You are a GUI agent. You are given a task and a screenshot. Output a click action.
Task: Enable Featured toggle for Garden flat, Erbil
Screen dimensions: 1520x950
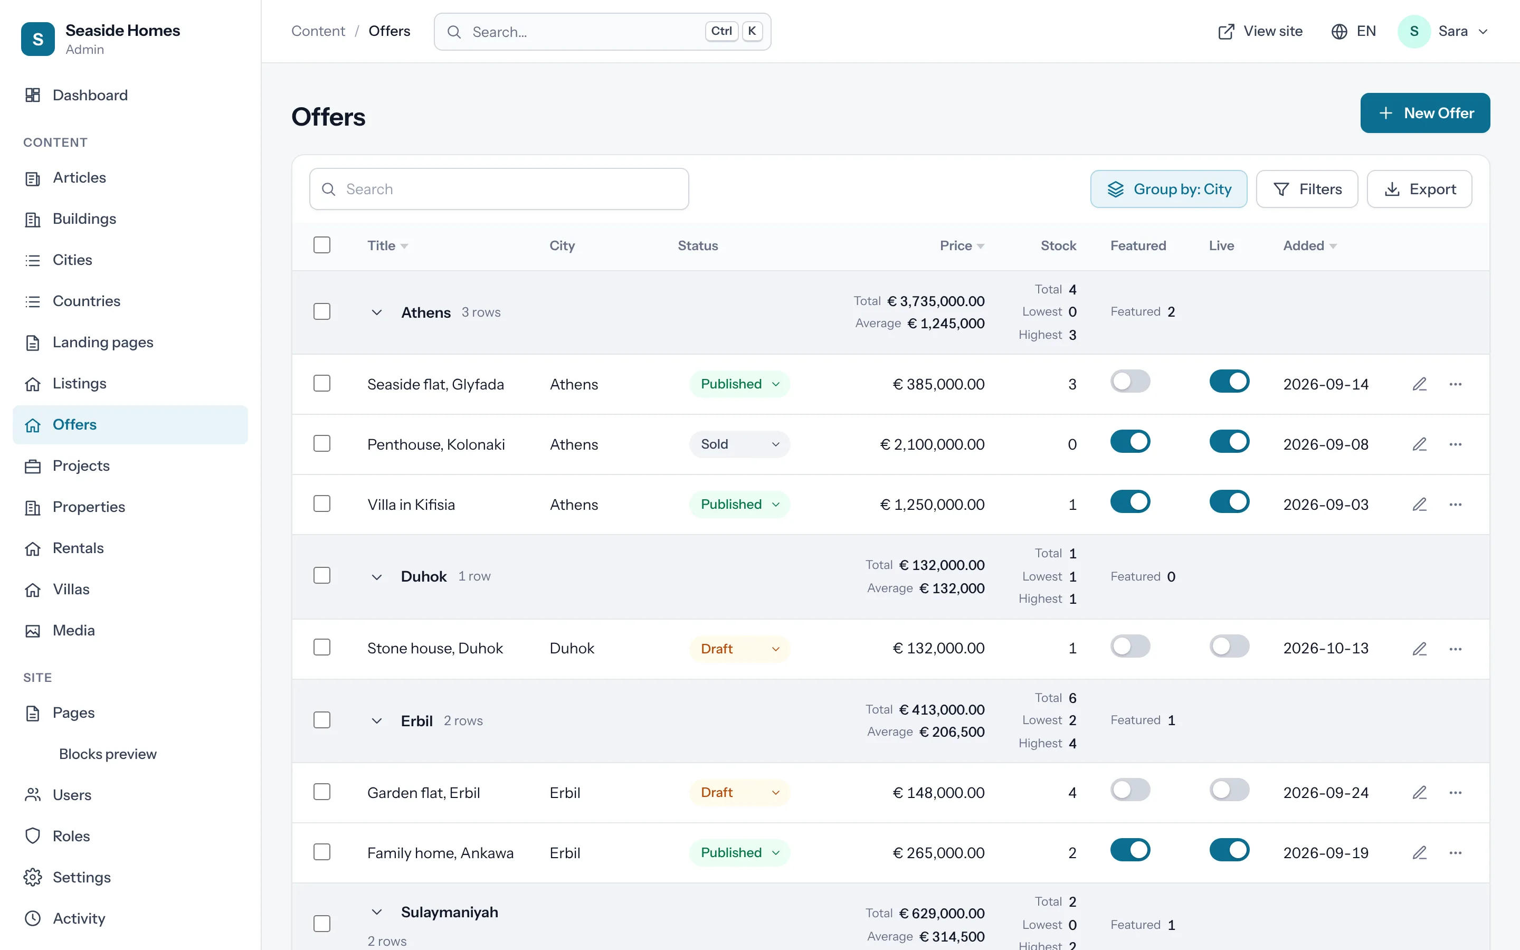click(1130, 790)
